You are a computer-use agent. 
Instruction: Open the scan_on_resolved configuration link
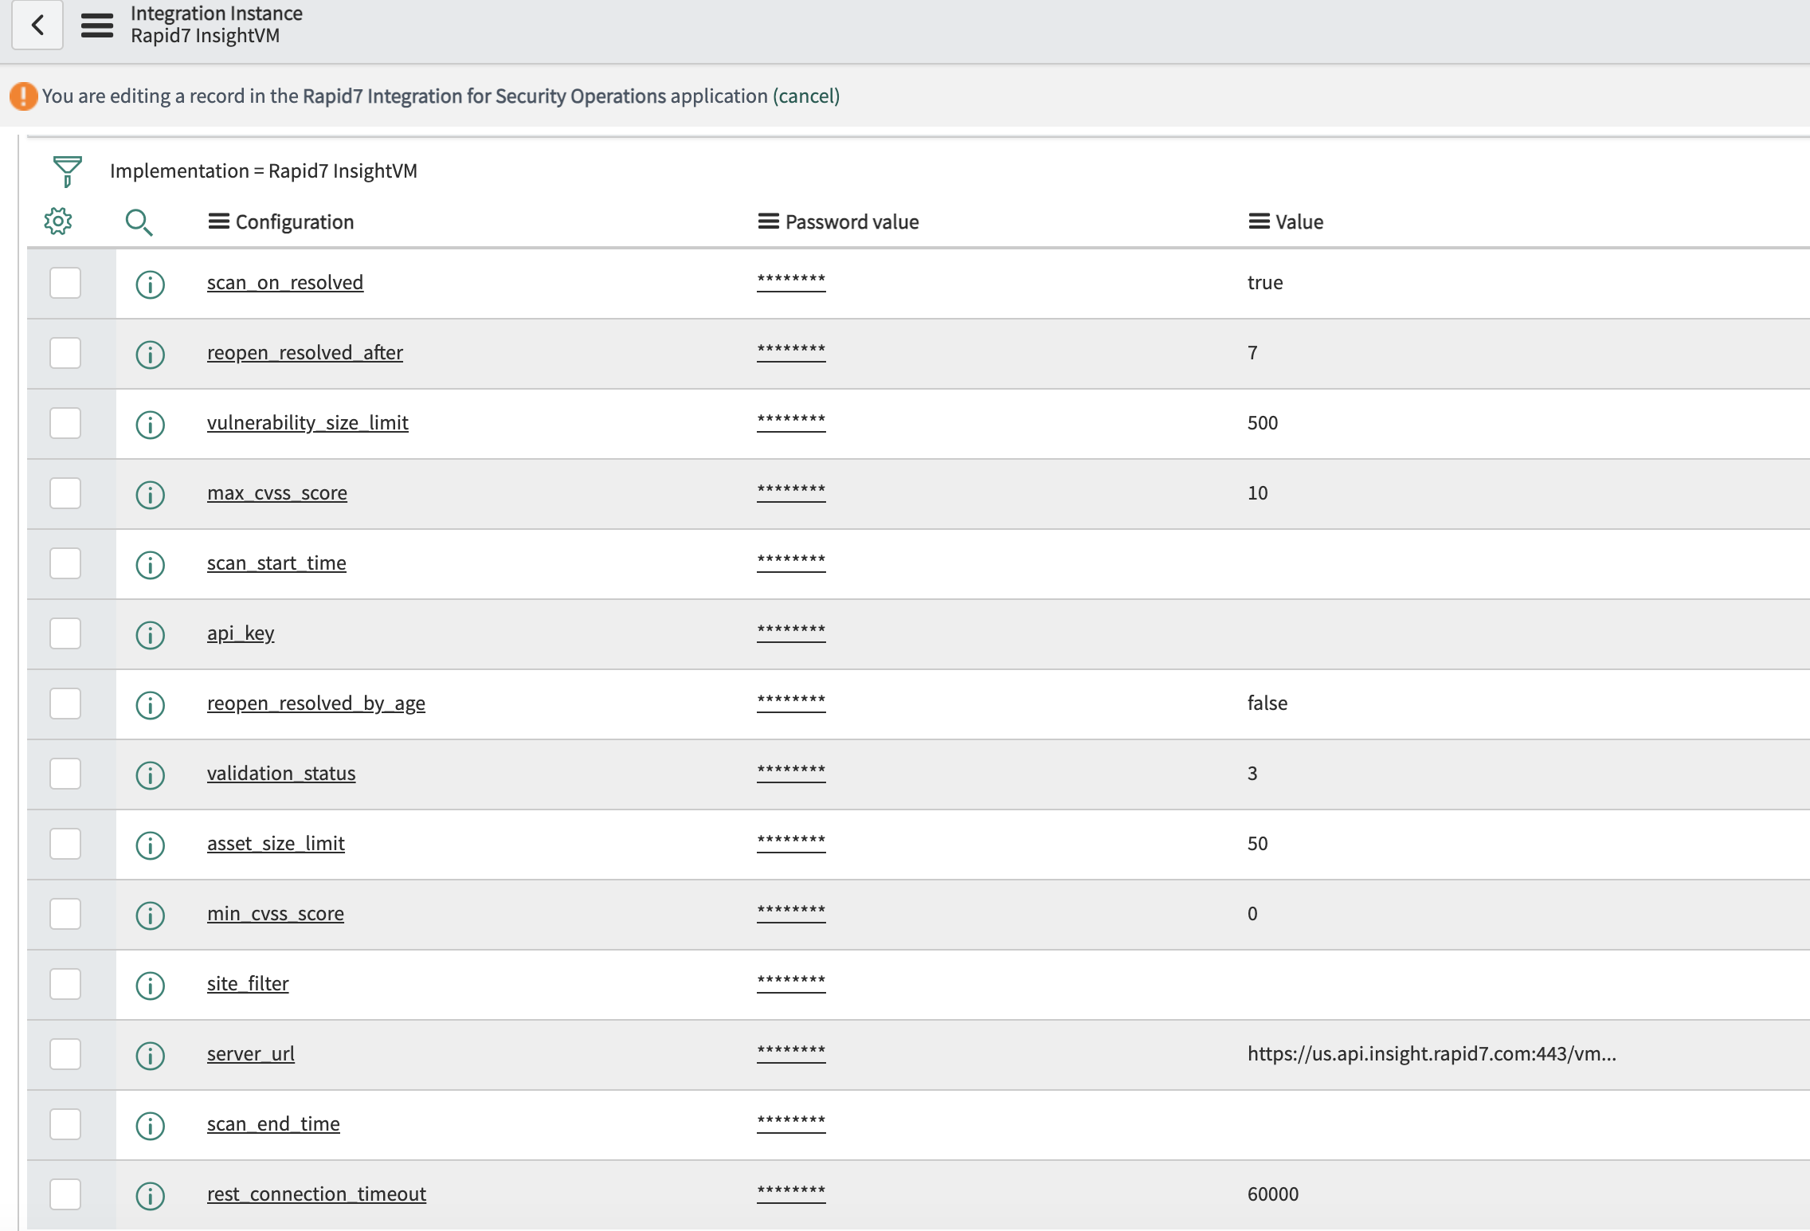click(x=285, y=283)
